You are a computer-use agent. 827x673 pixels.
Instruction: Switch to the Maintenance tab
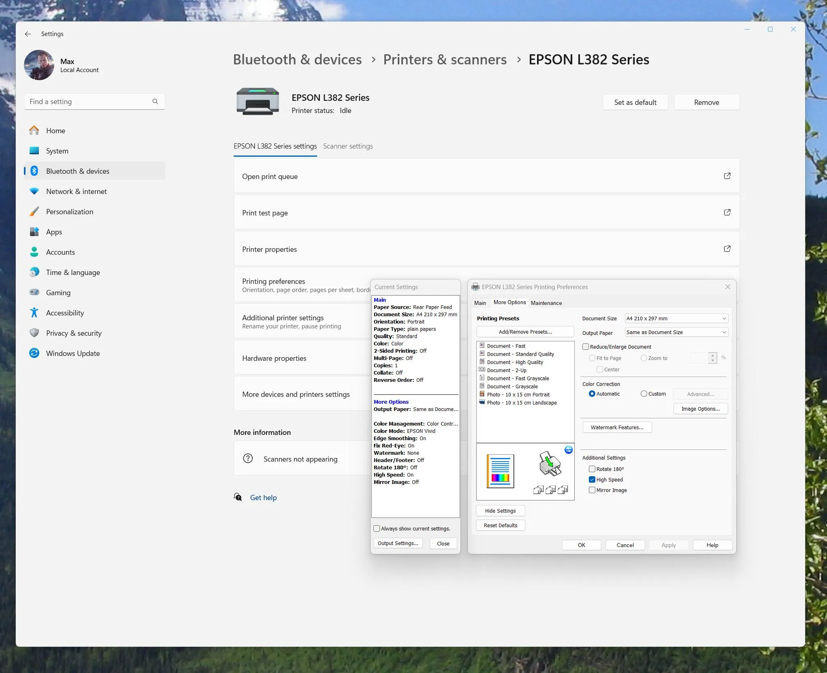point(546,303)
